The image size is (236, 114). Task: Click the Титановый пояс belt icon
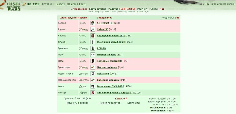[x=93, y=55]
